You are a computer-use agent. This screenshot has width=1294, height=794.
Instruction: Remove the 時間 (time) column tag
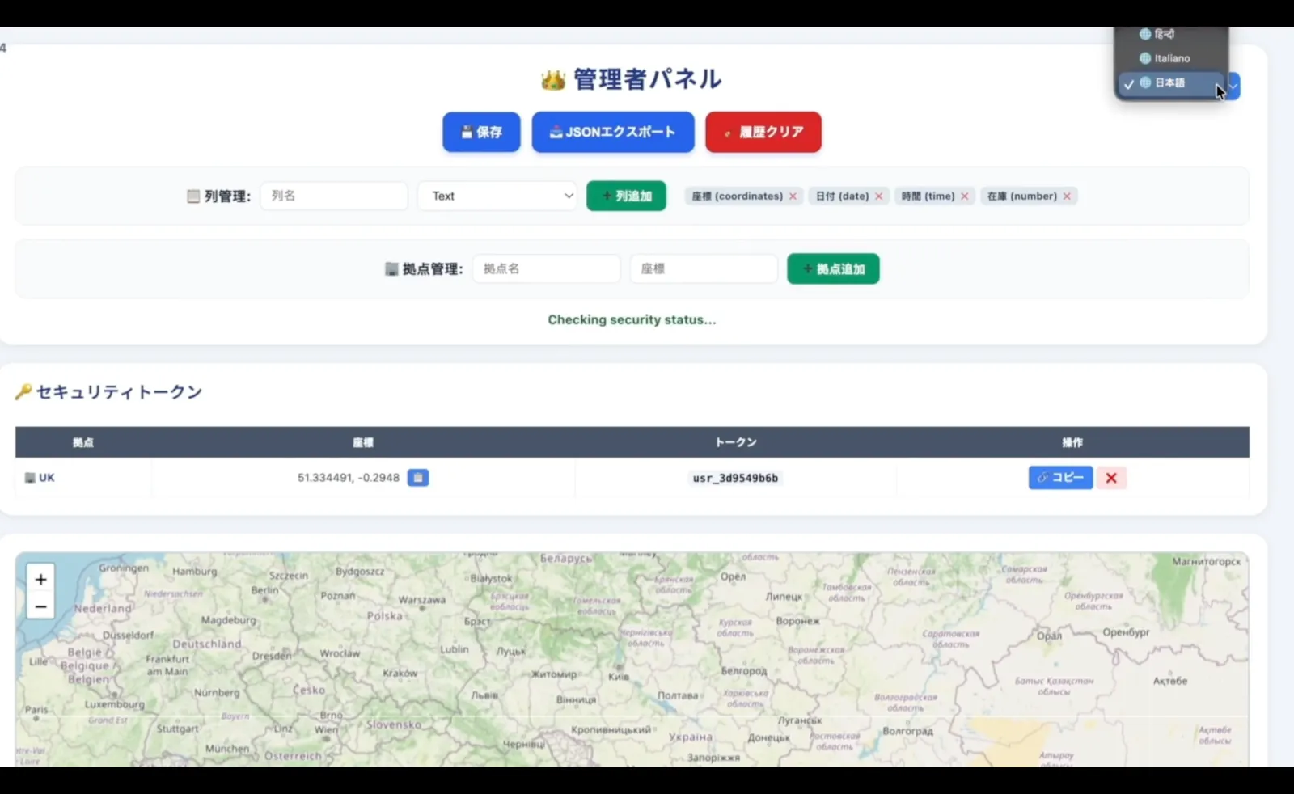(965, 196)
